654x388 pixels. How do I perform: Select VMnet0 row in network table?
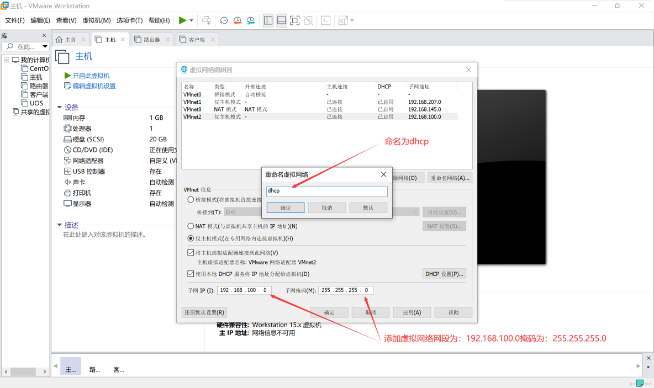click(x=320, y=94)
